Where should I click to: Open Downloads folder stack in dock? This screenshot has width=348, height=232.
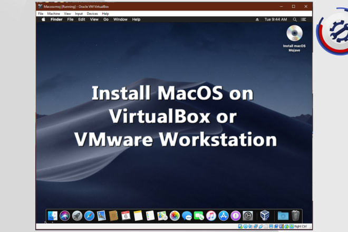pyautogui.click(x=283, y=216)
